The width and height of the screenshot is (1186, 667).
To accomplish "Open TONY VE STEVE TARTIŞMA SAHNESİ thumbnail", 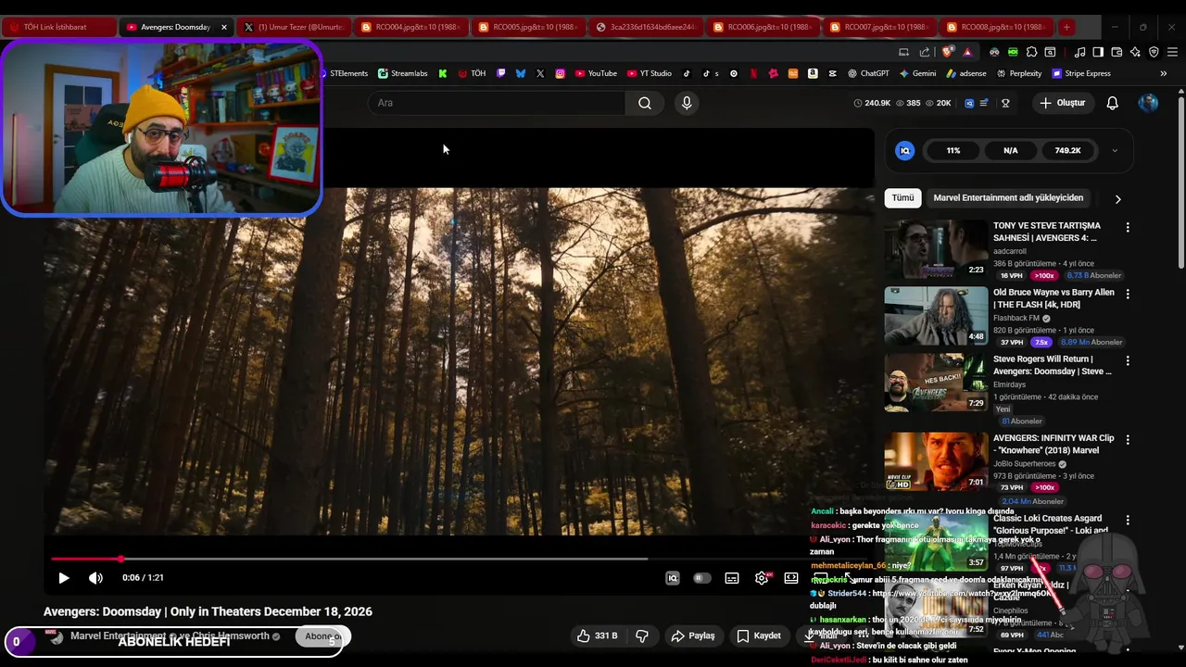I will pos(936,248).
